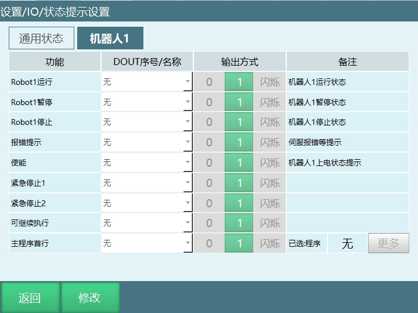Select the 报错提示 function cell
Viewport: 418px width, 313px height.
55,142
